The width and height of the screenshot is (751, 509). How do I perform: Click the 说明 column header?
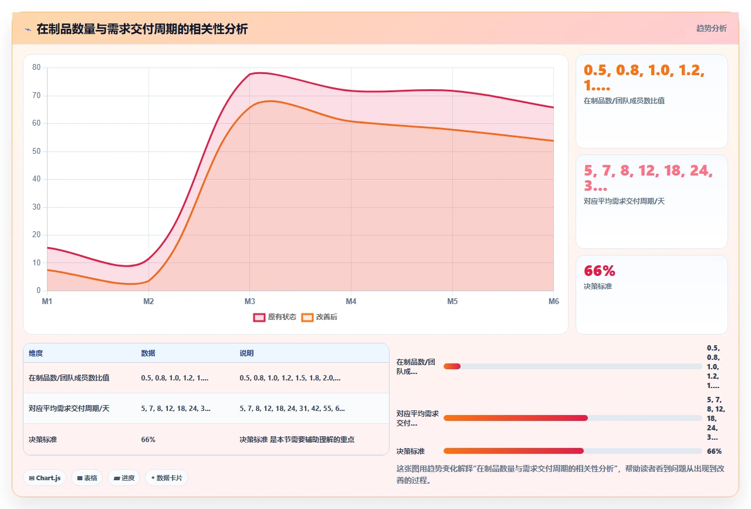(x=246, y=353)
